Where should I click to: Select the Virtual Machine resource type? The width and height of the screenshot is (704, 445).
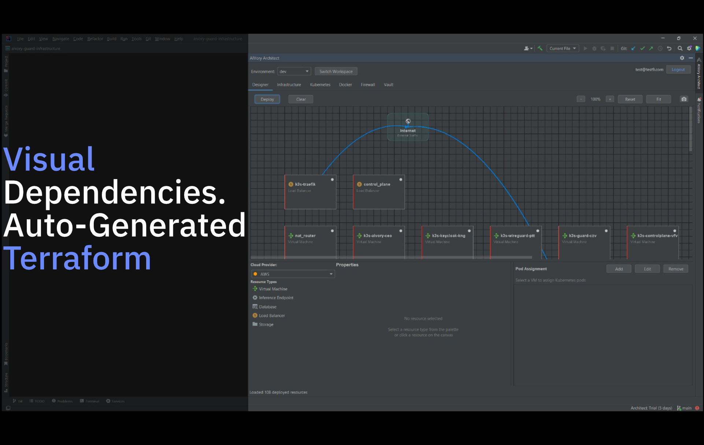[x=273, y=289]
